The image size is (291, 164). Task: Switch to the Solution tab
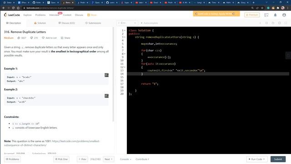(x=40, y=23)
